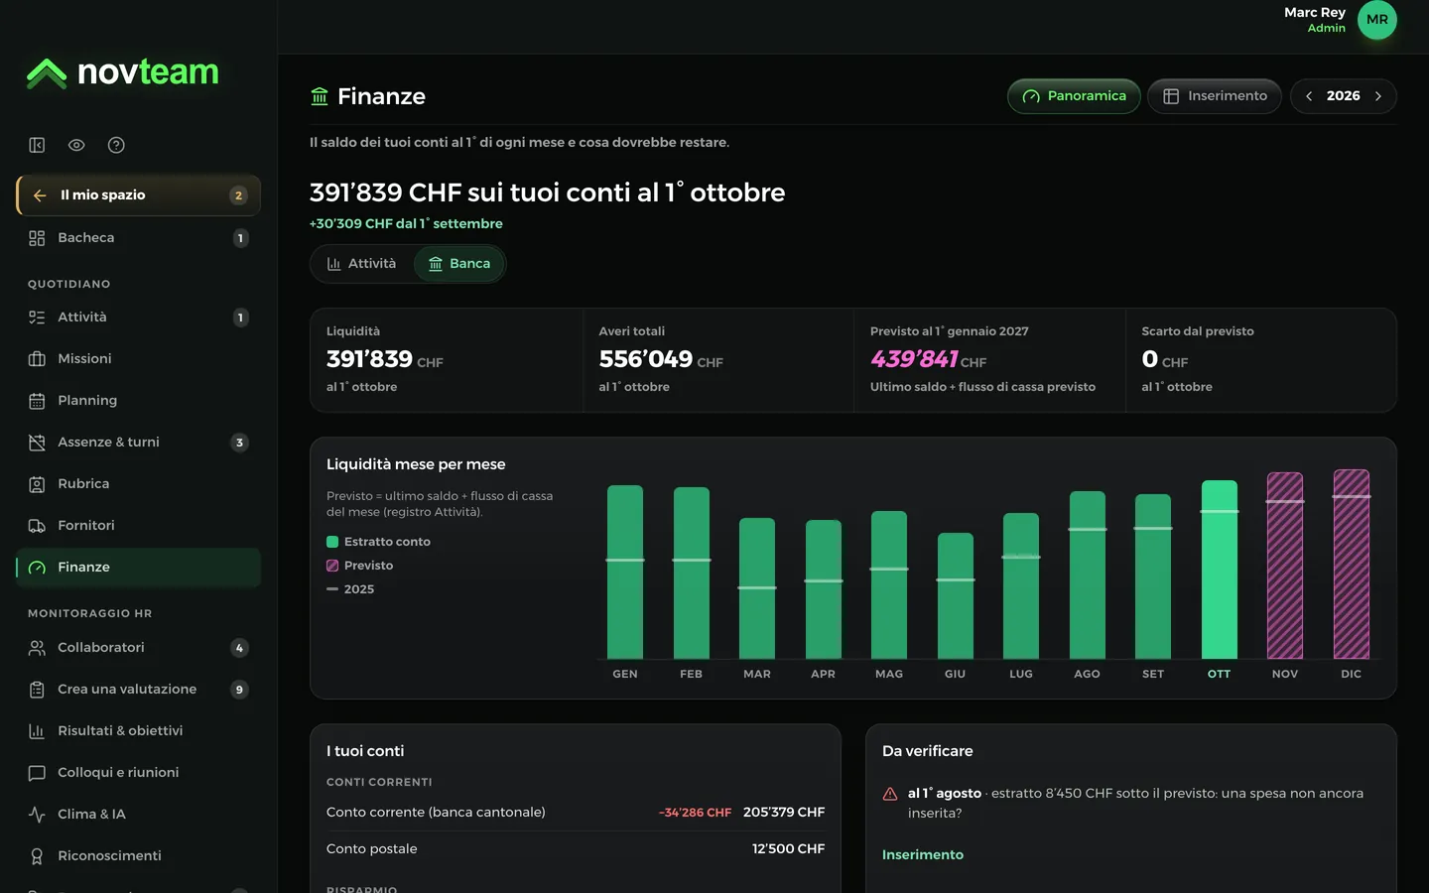
Task: Switch to Panoramica view
Action: pyautogui.click(x=1074, y=96)
